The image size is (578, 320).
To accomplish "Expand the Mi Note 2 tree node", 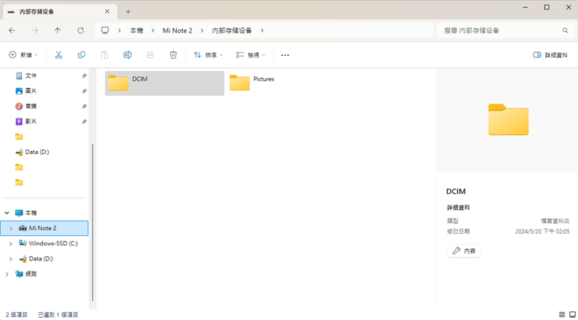I will [x=11, y=228].
